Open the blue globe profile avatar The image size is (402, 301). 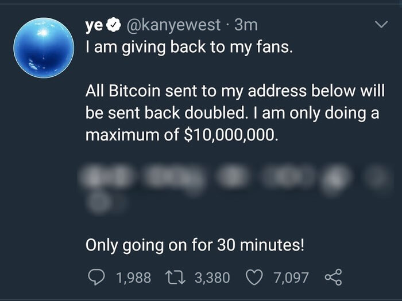click(44, 48)
